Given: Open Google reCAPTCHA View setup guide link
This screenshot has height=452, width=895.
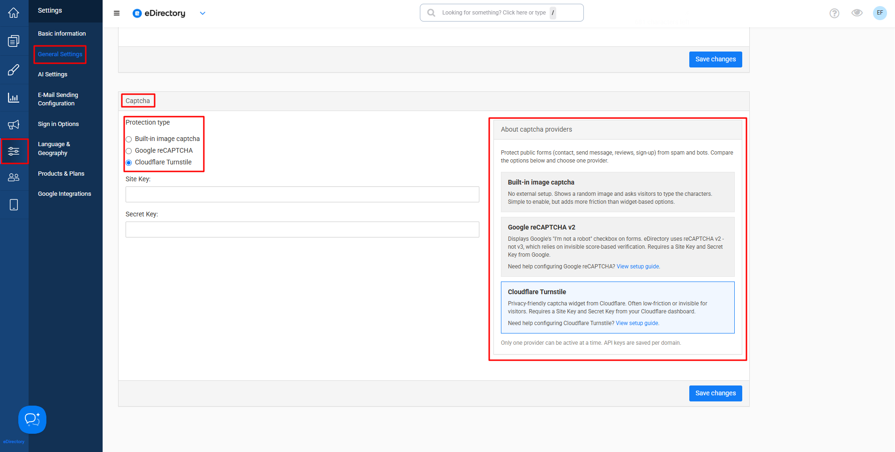Looking at the screenshot, I should pyautogui.click(x=638, y=267).
